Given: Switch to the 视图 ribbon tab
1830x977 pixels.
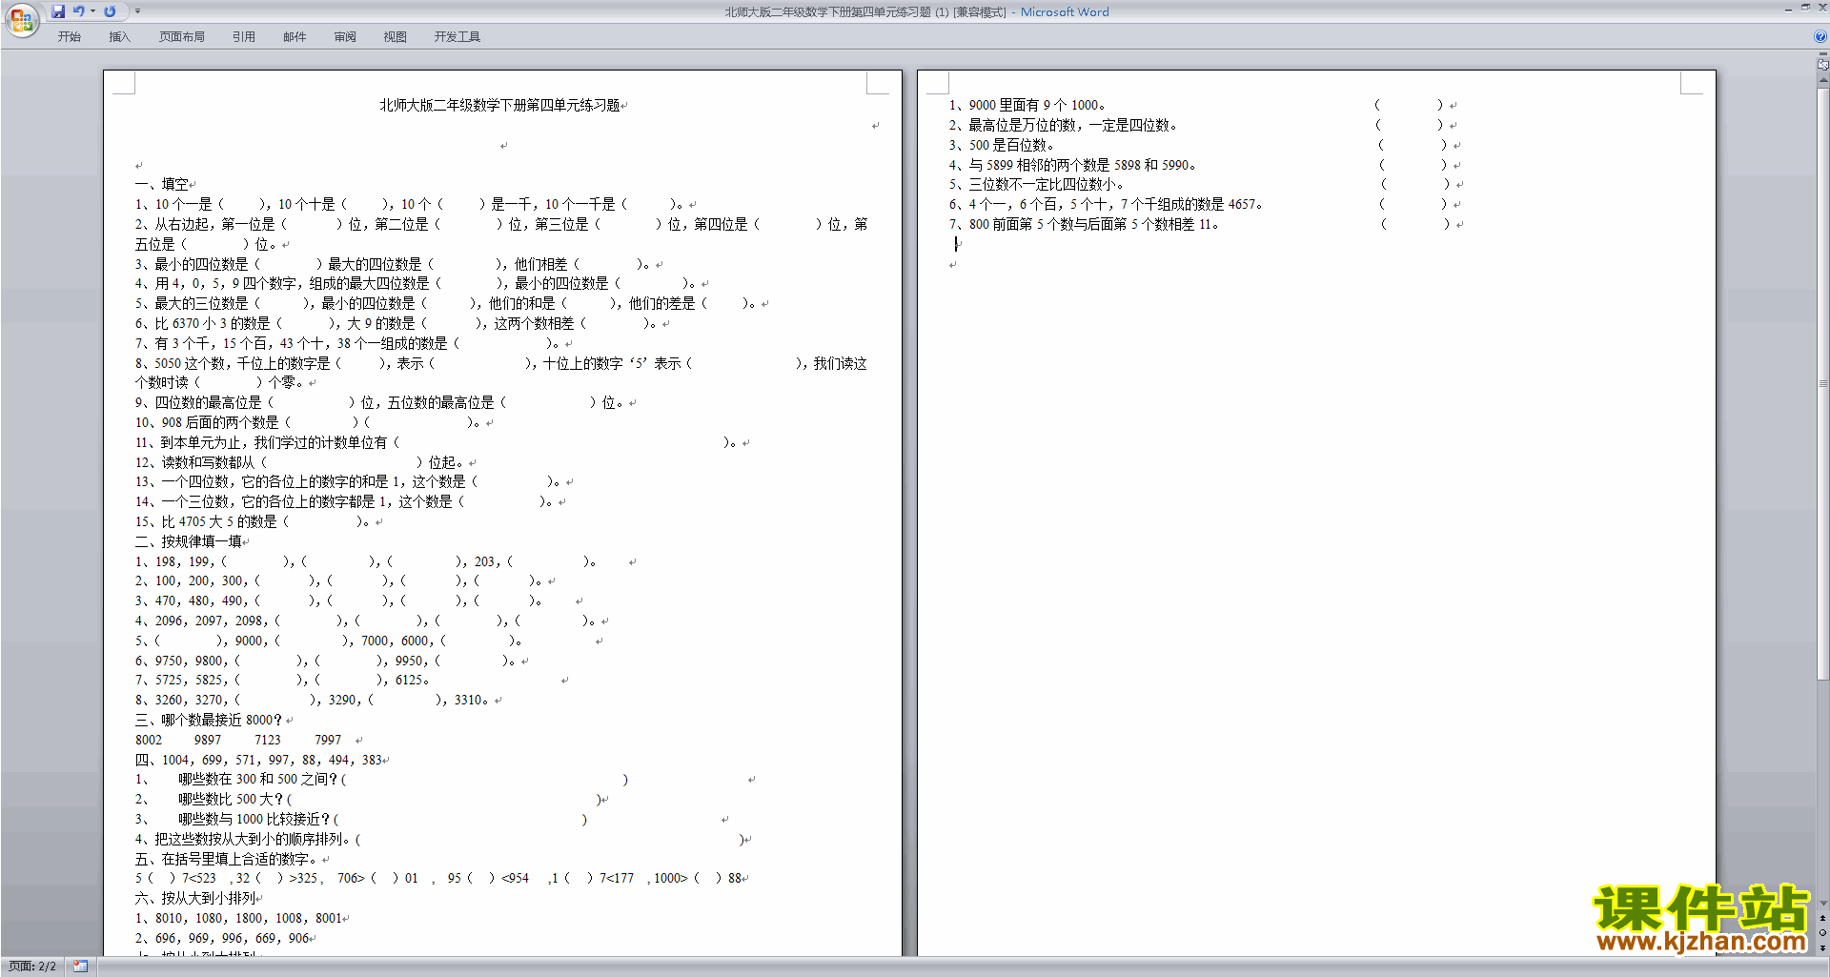Looking at the screenshot, I should click(396, 37).
